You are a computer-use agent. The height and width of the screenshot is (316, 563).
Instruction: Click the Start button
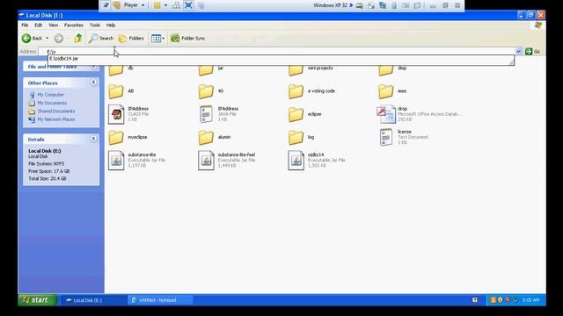coord(37,300)
